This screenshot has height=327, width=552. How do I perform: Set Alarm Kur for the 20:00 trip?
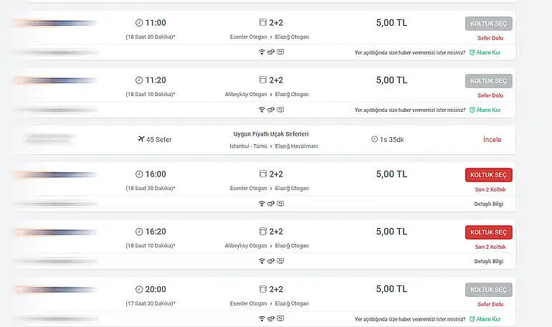pos(485,318)
